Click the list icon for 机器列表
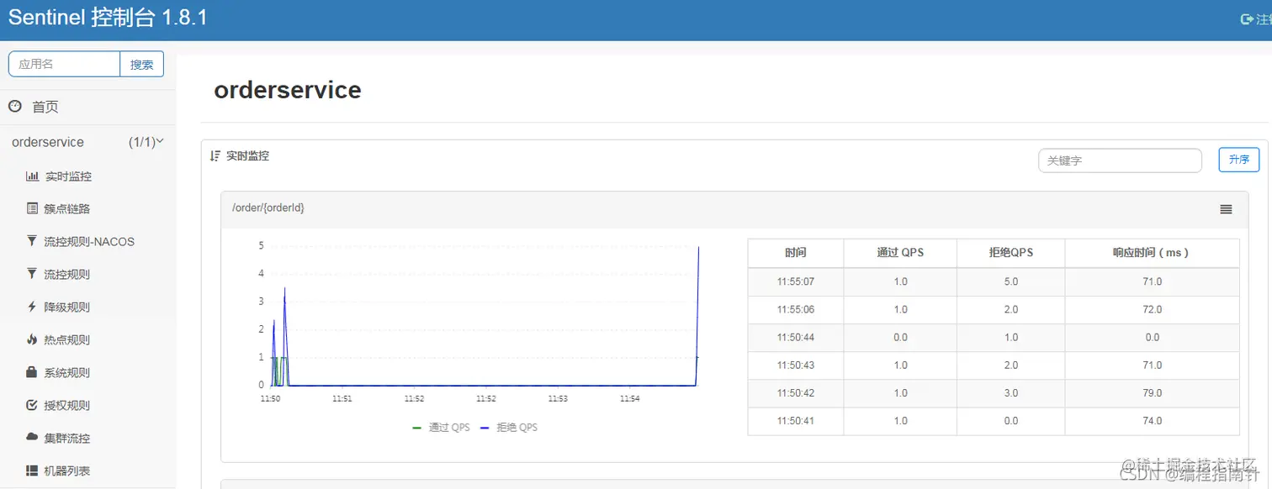 tap(32, 471)
